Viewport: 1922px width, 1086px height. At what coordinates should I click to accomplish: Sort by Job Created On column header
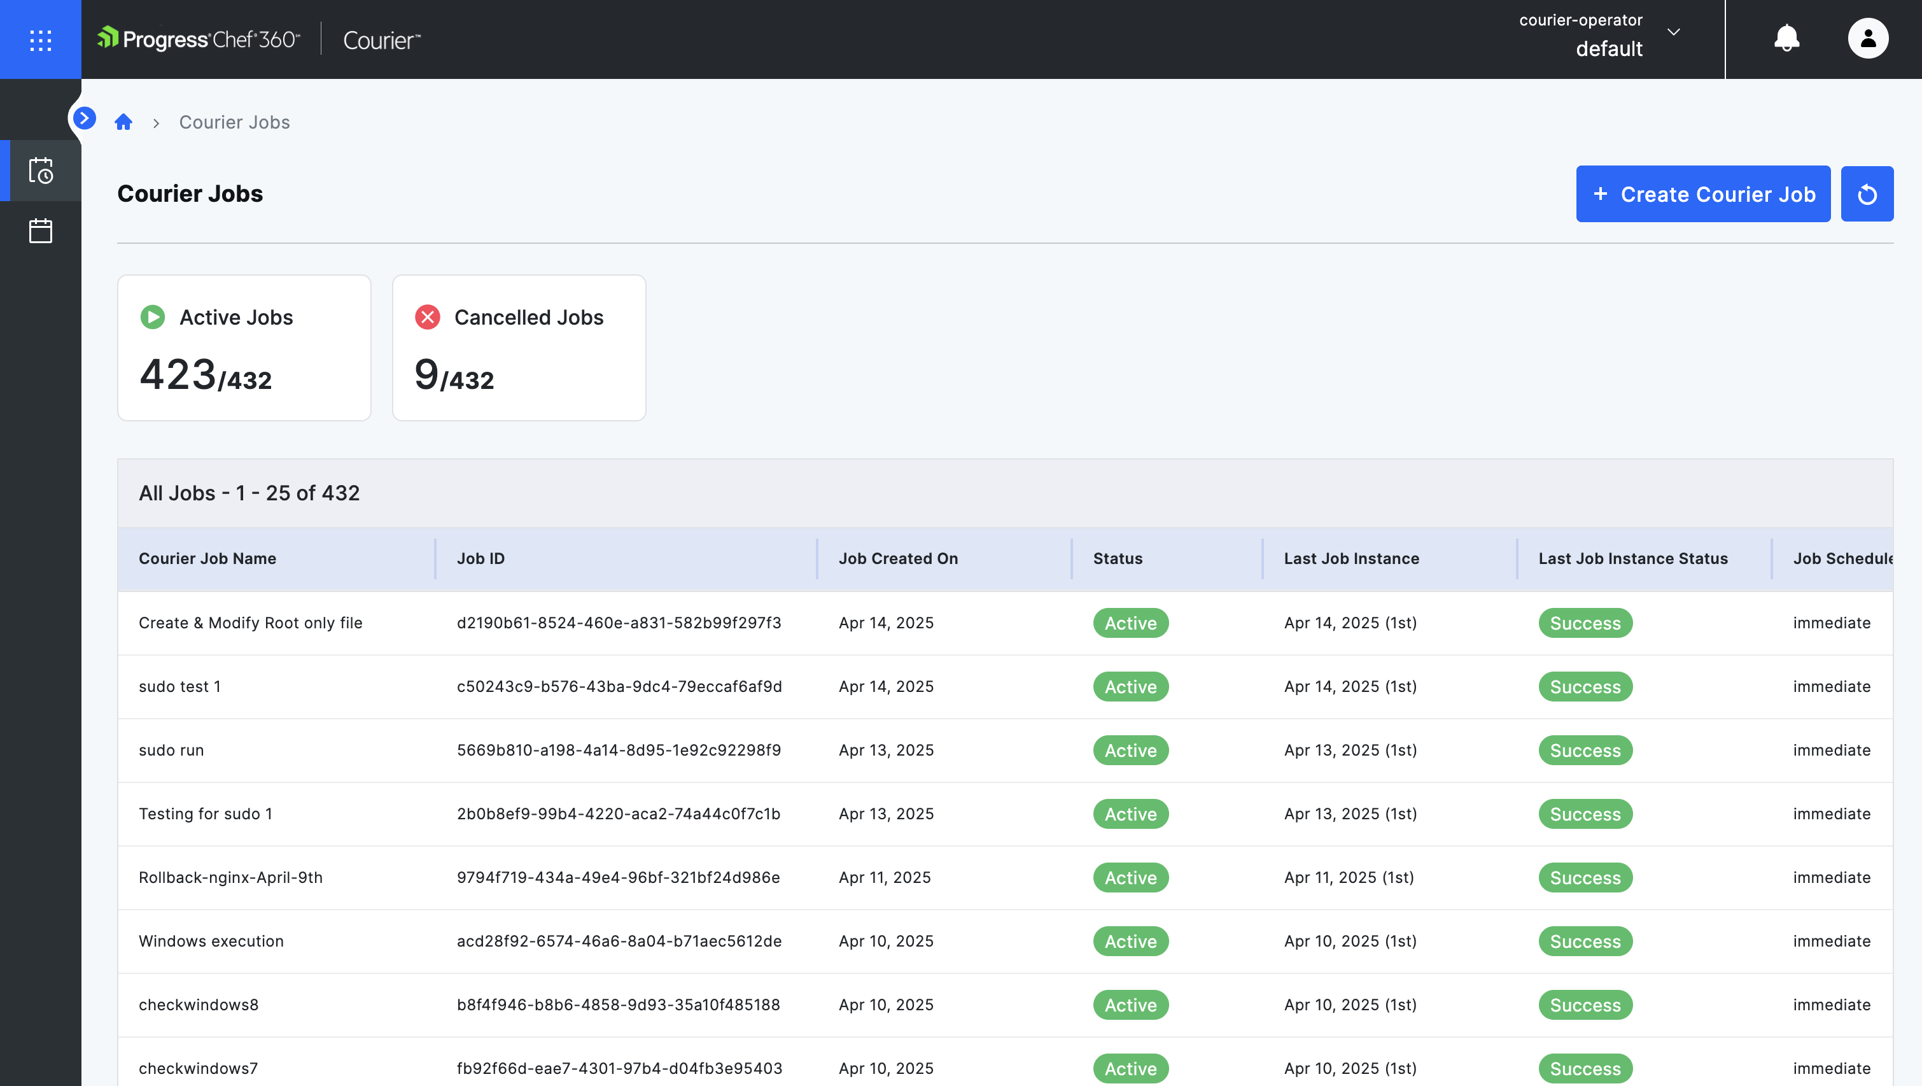(x=899, y=558)
